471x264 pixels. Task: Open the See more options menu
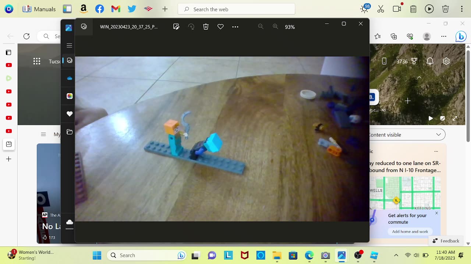pos(235,27)
